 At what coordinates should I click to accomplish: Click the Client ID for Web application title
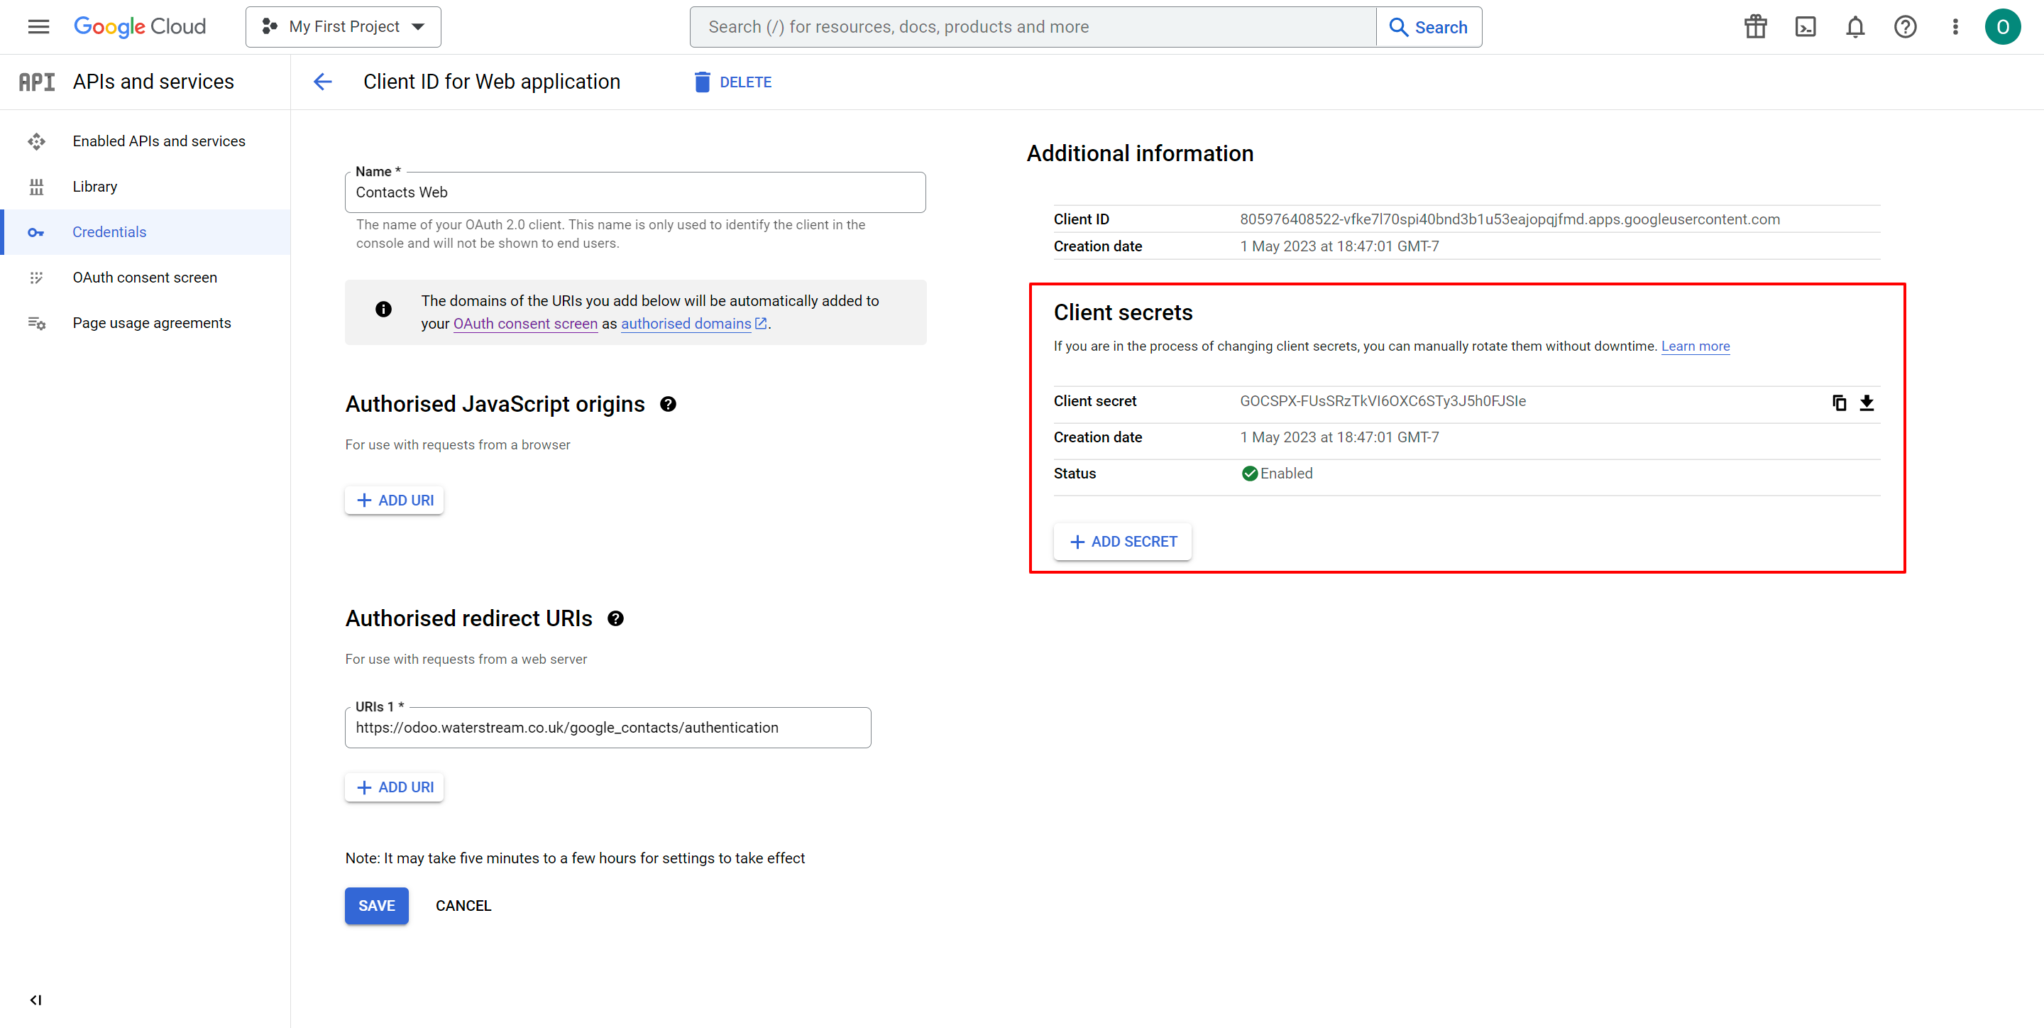point(492,82)
